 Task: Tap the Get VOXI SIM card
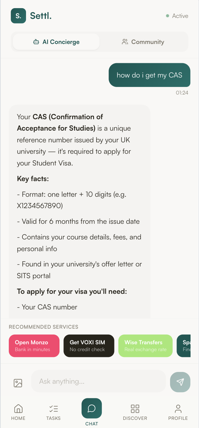point(89,346)
